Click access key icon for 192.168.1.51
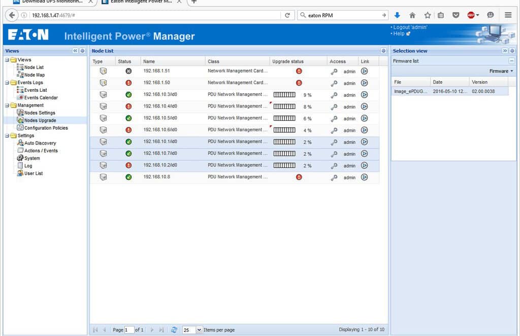Screen dimensions: 520x336 coord(334,71)
